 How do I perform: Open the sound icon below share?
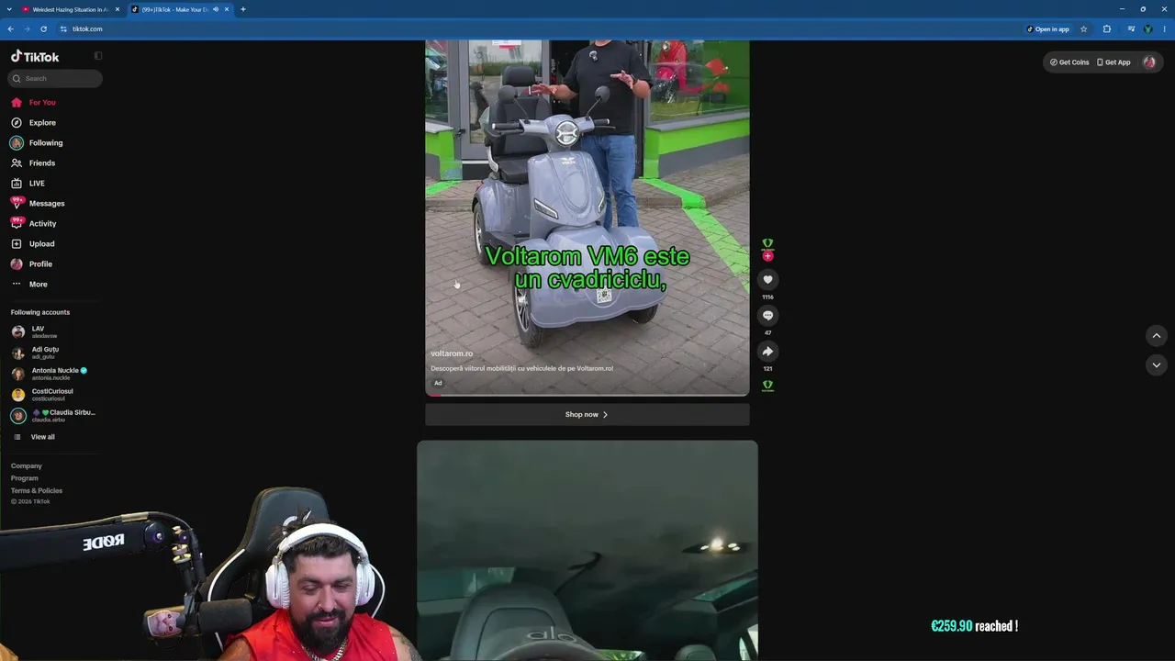pos(768,386)
